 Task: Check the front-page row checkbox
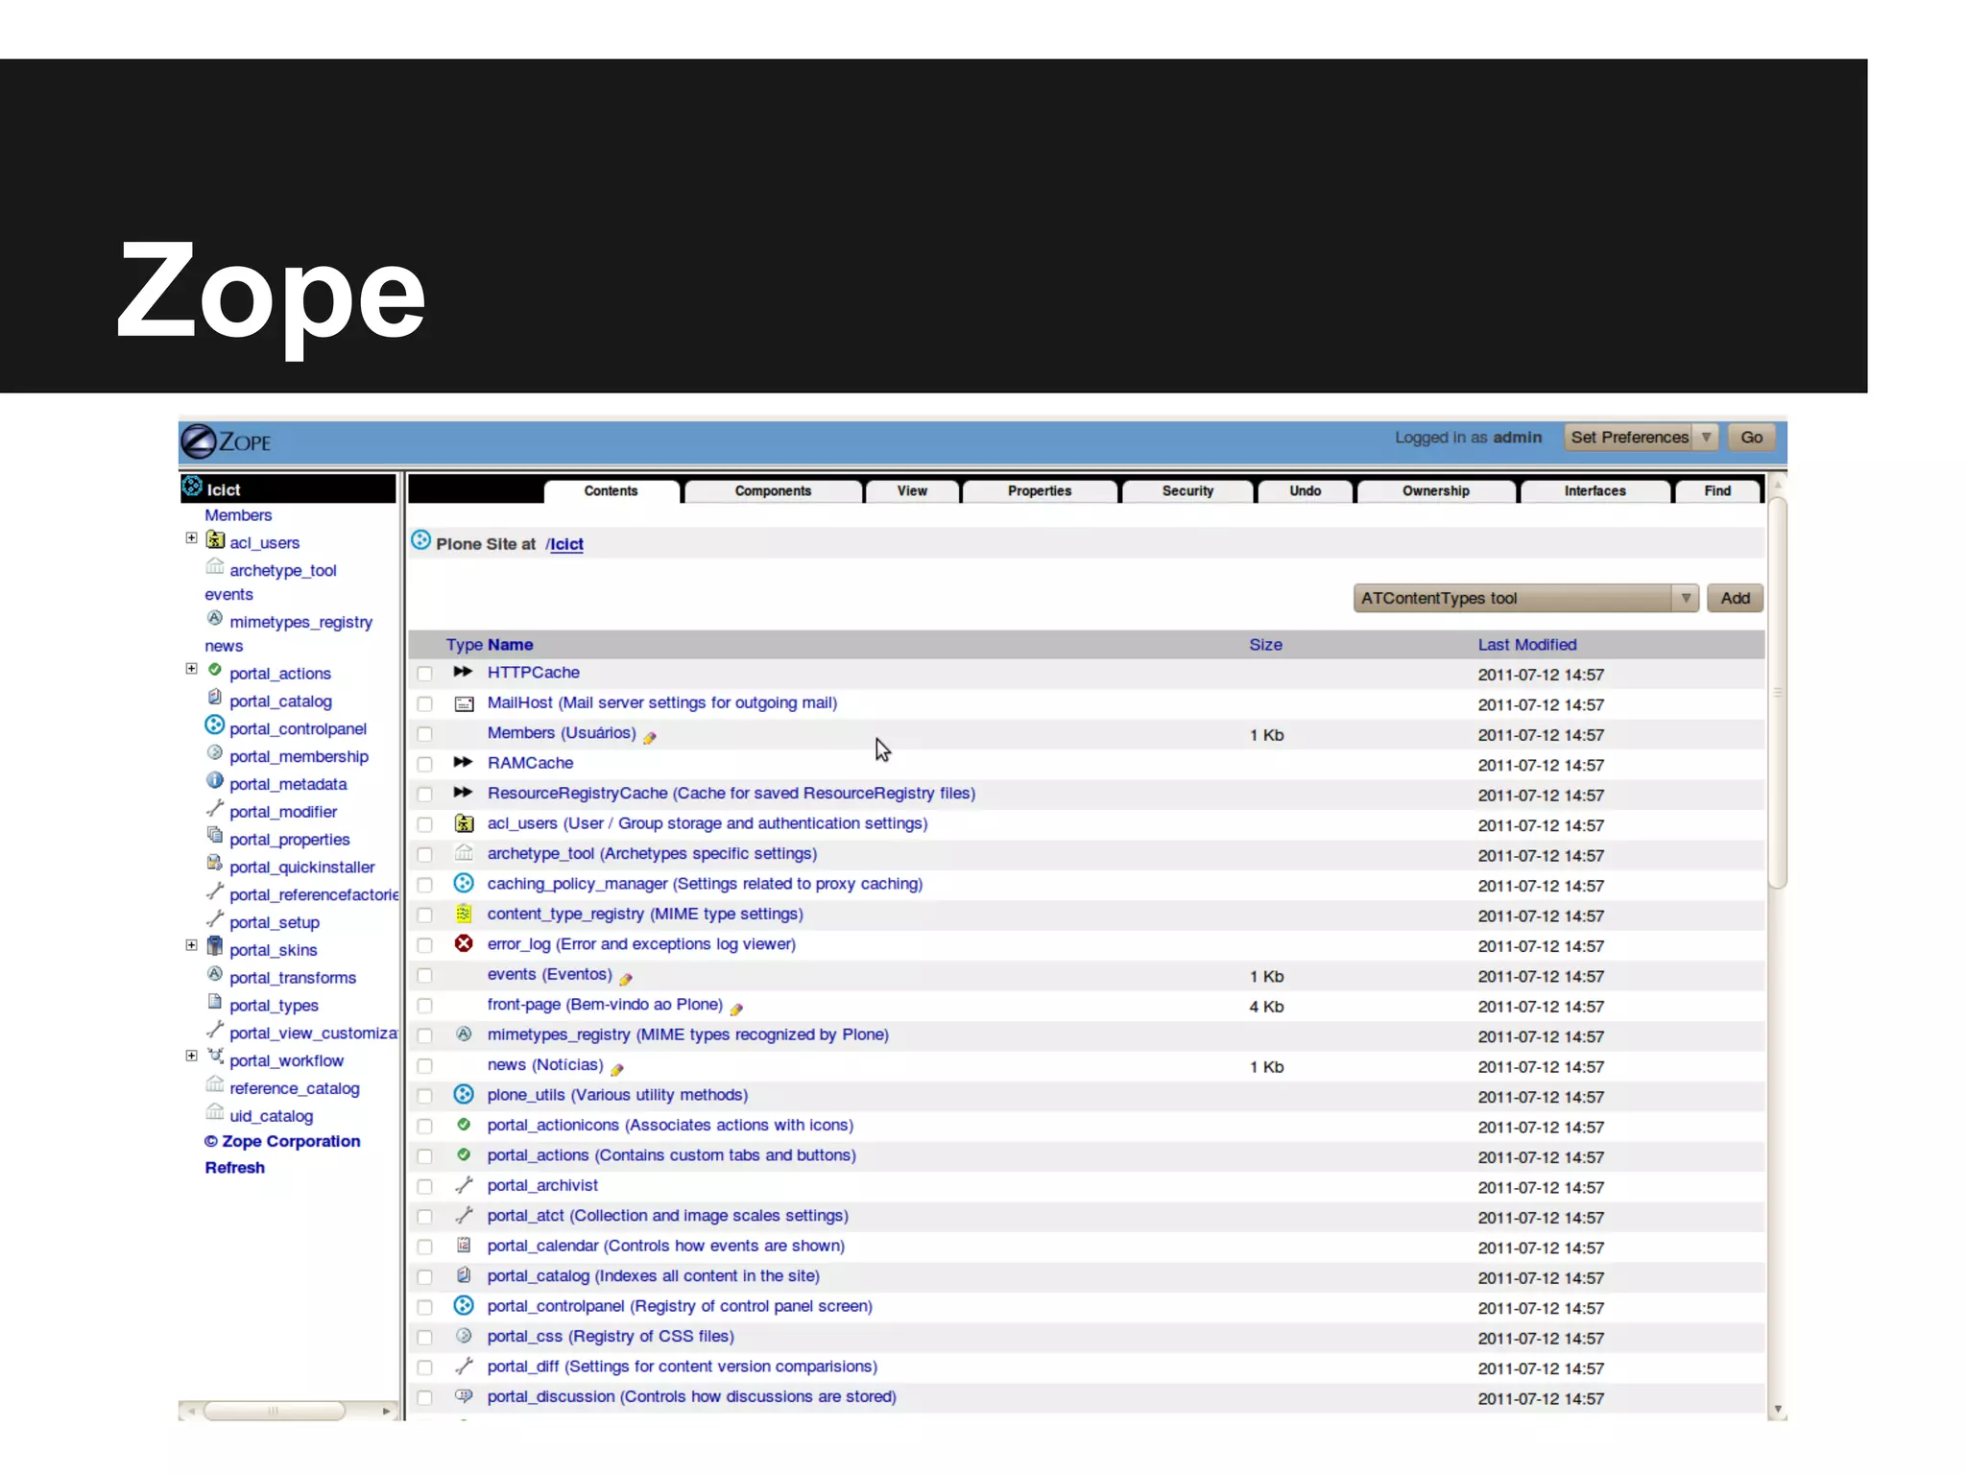point(424,1006)
